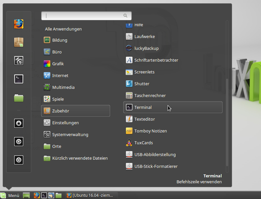Image resolution: width=261 pixels, height=199 pixels.
Task: Click the Taschenrechner calculator icon
Action: 129,95
